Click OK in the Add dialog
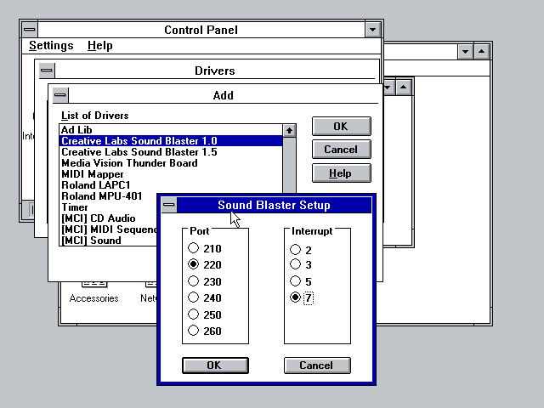Image resolution: width=544 pixels, height=408 pixels. (x=342, y=127)
